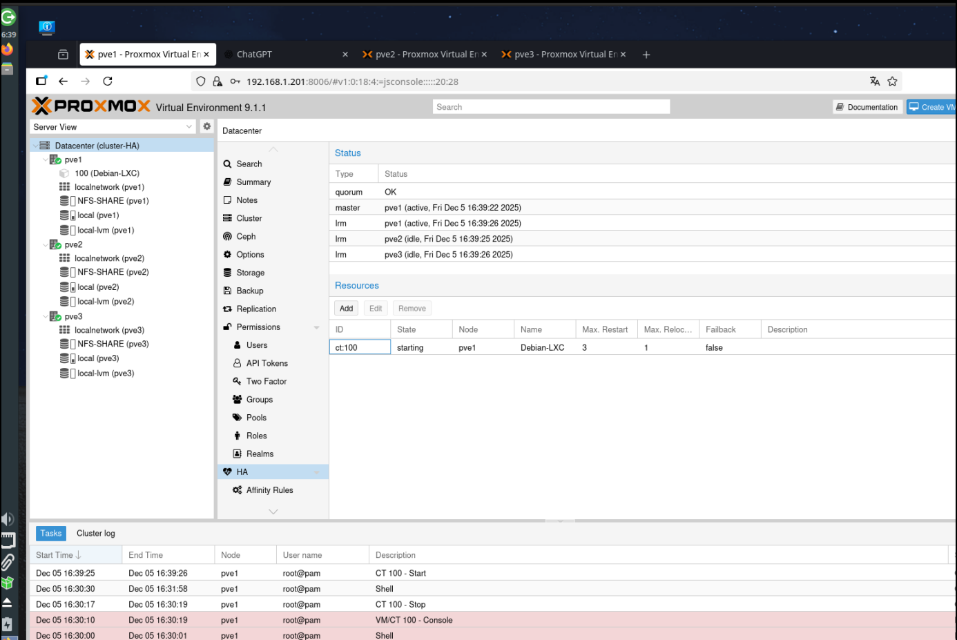Collapse the Permissions submenu

(x=317, y=327)
